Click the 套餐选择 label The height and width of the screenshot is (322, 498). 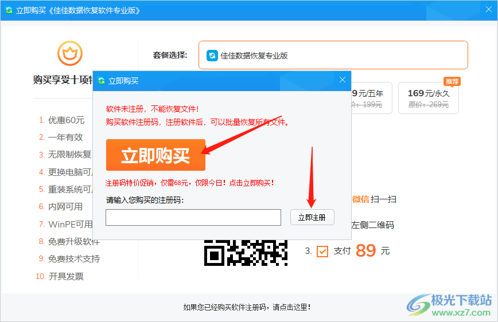point(170,55)
